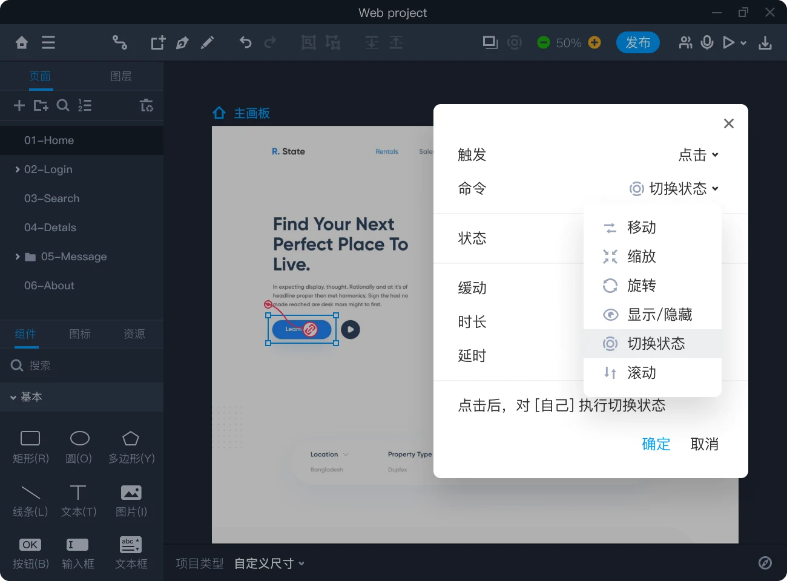
Task: Open the 自定义尺寸 project size dropdown
Action: (x=269, y=563)
